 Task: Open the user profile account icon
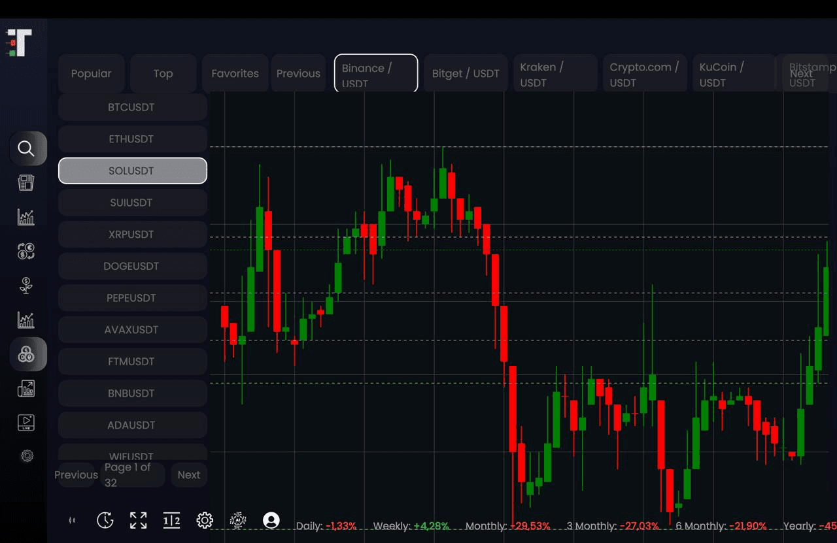point(271,520)
